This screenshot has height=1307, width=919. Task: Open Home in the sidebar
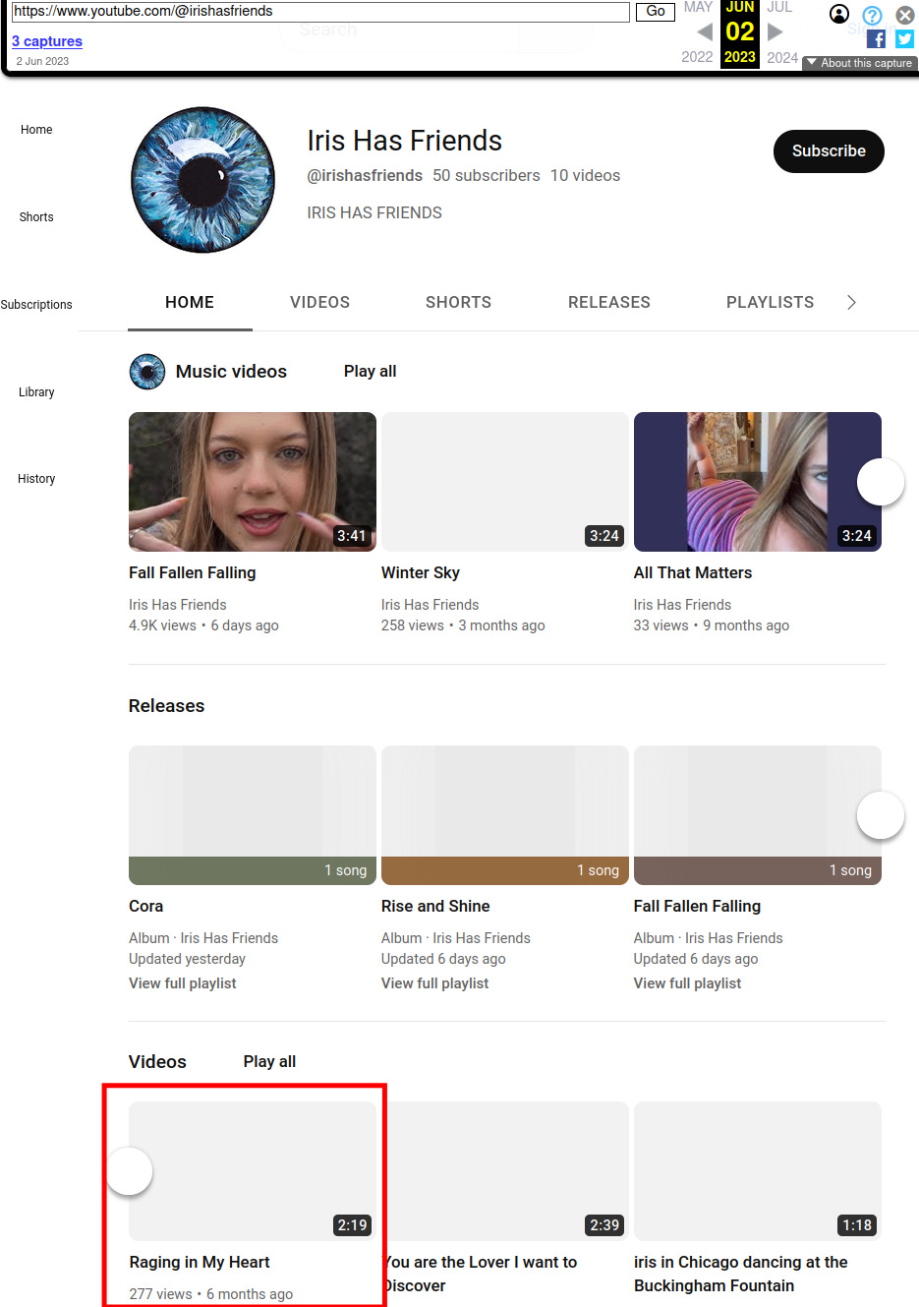tap(36, 130)
